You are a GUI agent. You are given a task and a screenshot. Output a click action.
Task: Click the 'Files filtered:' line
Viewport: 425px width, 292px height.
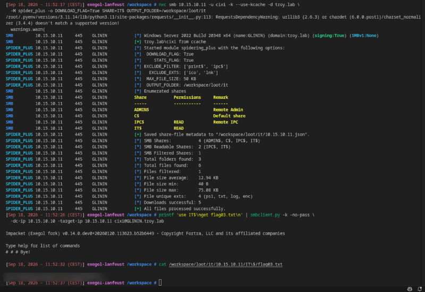tap(172, 172)
